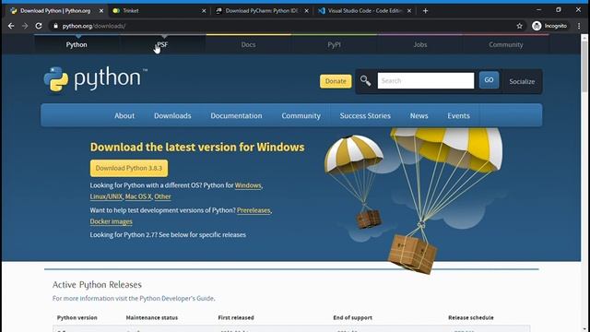
Task: Click in the site Search field
Action: [426, 80]
